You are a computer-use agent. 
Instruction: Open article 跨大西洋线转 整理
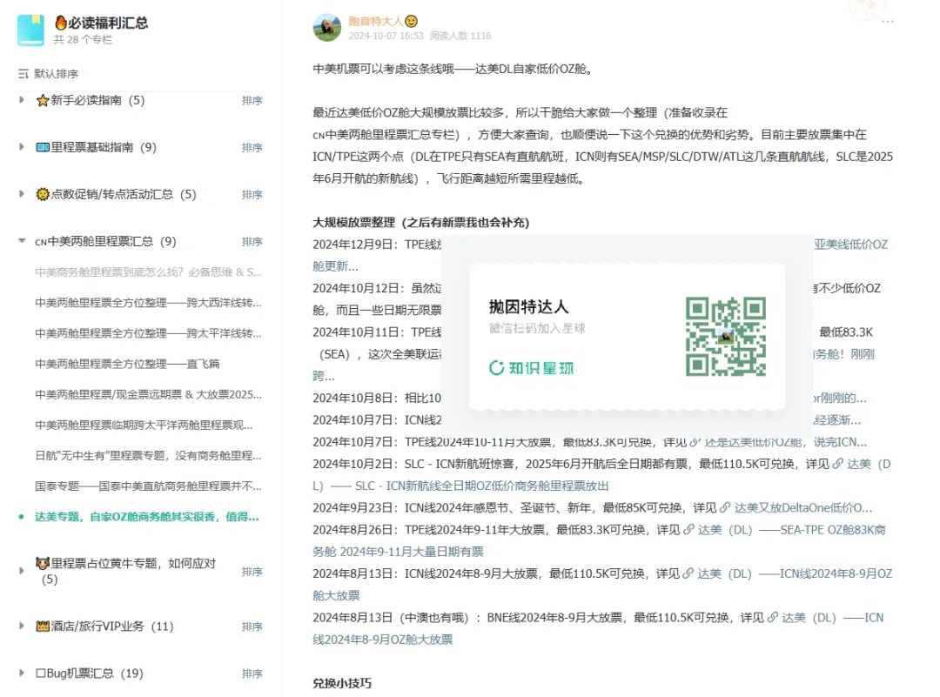pos(148,303)
